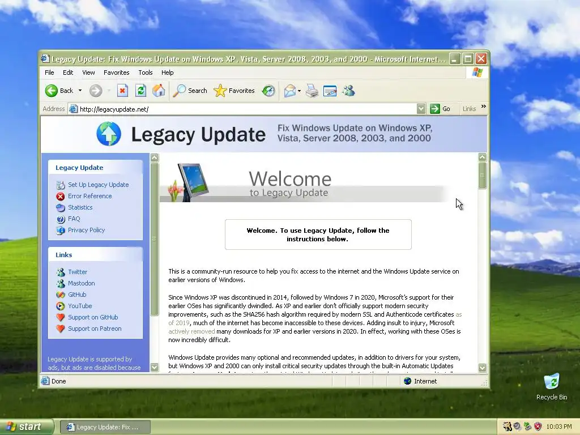The height and width of the screenshot is (435, 580).
Task: Print the page with the printer icon
Action: tap(312, 91)
